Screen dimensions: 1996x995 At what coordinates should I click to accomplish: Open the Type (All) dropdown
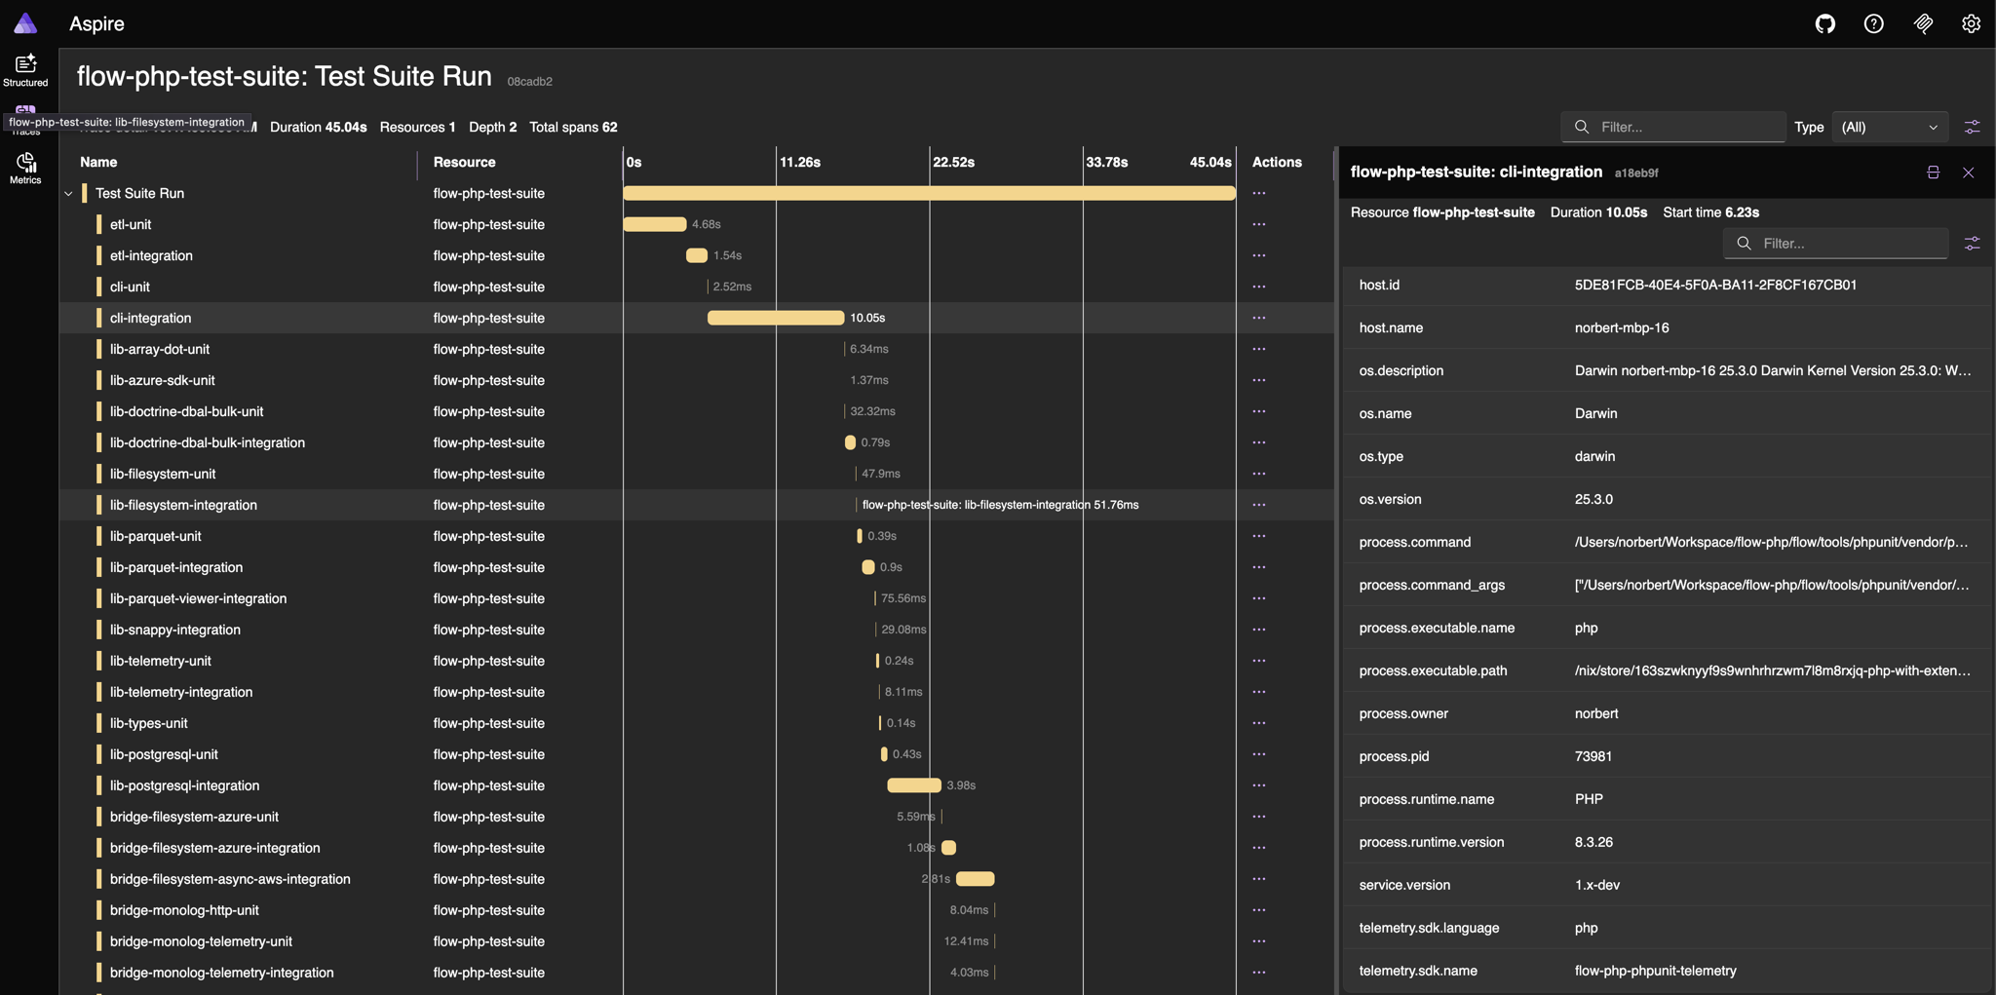1889,127
